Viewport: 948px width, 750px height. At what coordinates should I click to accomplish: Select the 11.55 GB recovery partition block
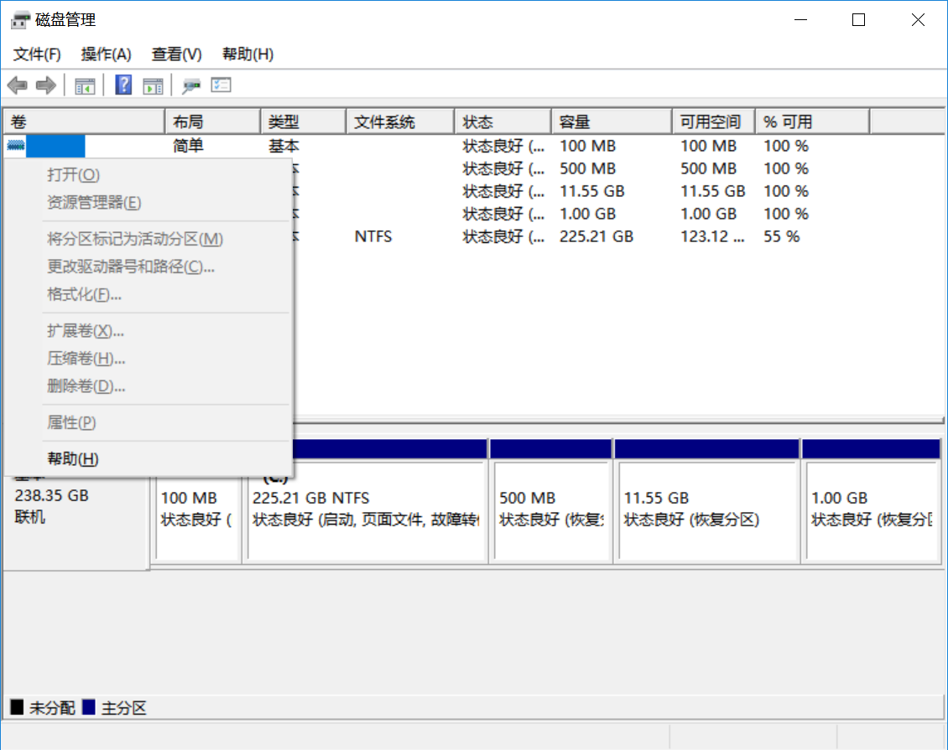click(707, 501)
